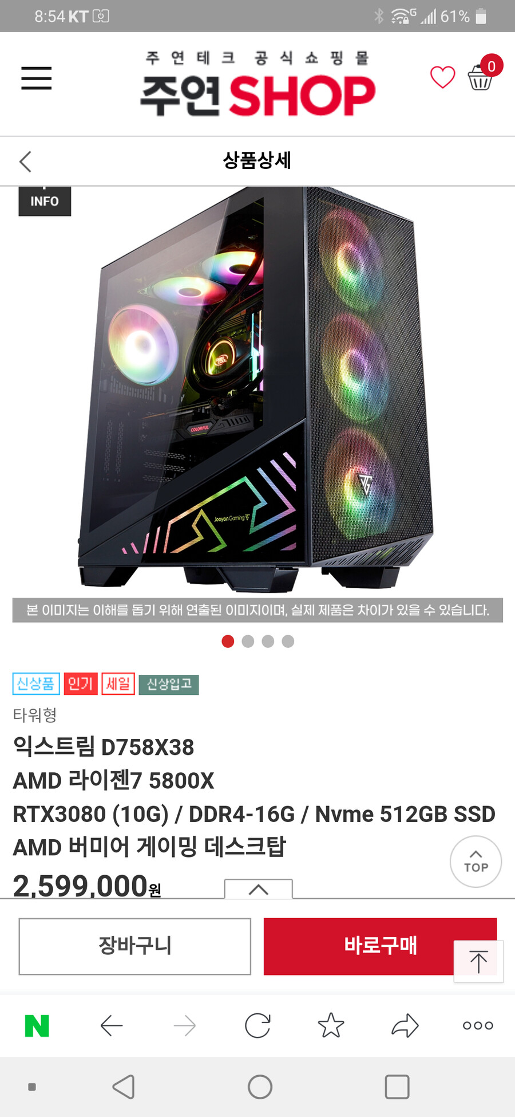Bookmark page with star icon
Image resolution: width=515 pixels, height=1117 pixels.
pyautogui.click(x=331, y=1025)
